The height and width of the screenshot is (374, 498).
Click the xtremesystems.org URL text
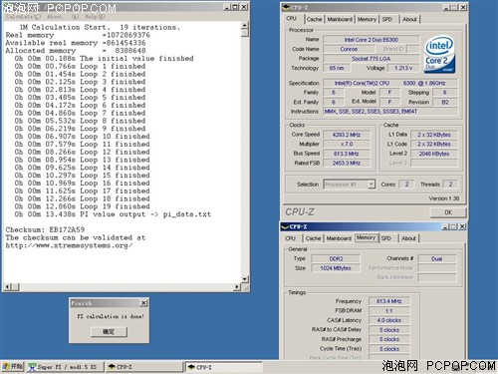tap(69, 245)
